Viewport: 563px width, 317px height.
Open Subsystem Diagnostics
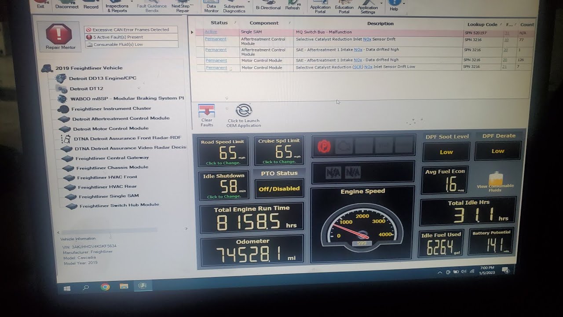[x=234, y=7]
